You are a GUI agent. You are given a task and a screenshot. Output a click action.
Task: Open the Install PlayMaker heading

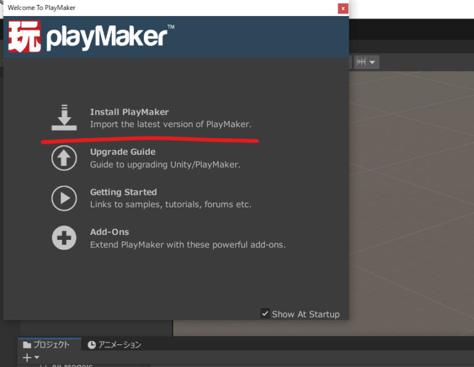[x=130, y=112]
